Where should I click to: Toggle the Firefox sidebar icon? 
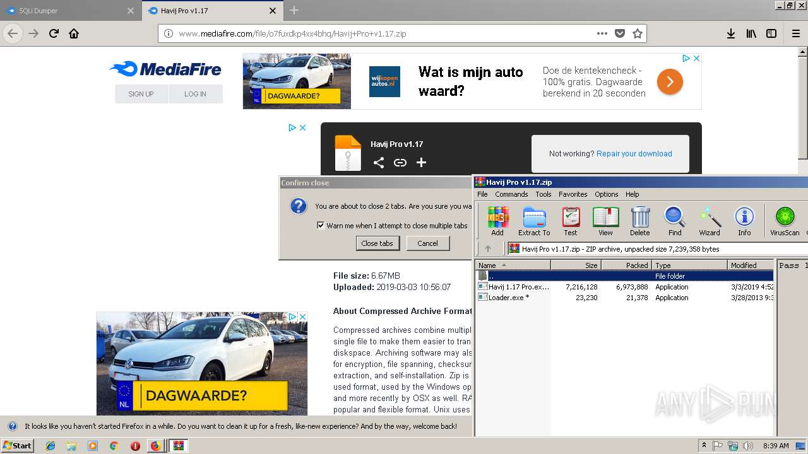(771, 33)
